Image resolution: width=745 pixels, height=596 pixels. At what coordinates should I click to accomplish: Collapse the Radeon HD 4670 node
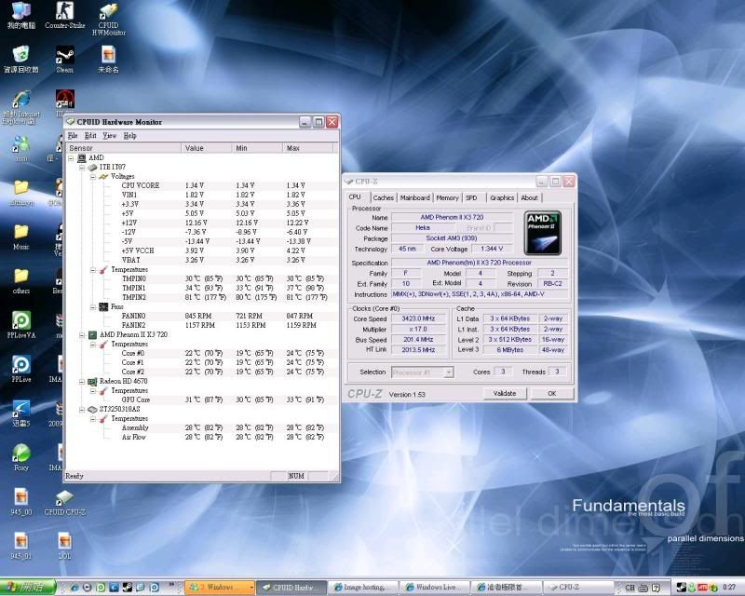pos(82,381)
